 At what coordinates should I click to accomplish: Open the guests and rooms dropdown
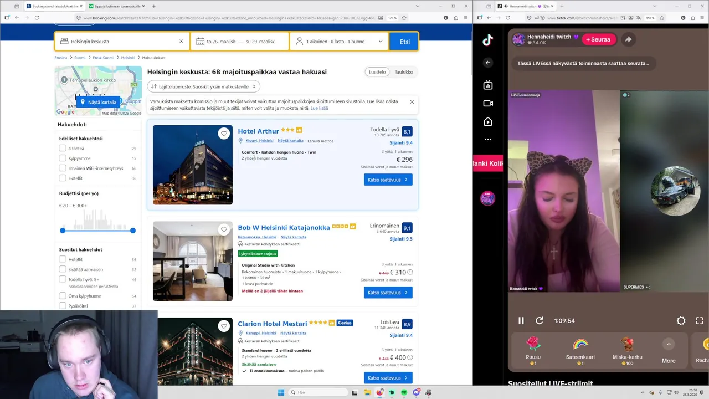coord(338,42)
